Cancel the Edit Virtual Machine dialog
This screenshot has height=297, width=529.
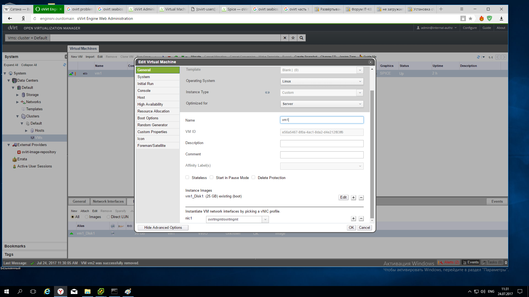click(x=364, y=228)
